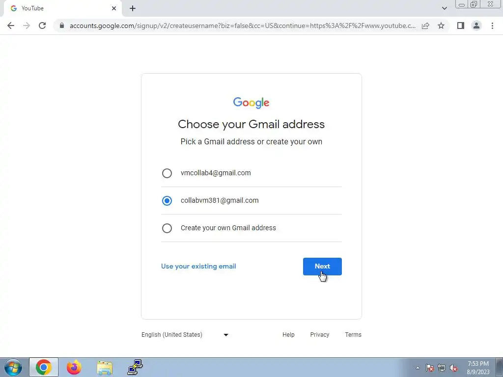Screen dimensions: 503x377
Task: Toggle the browser side panel icon
Action: coord(461,26)
